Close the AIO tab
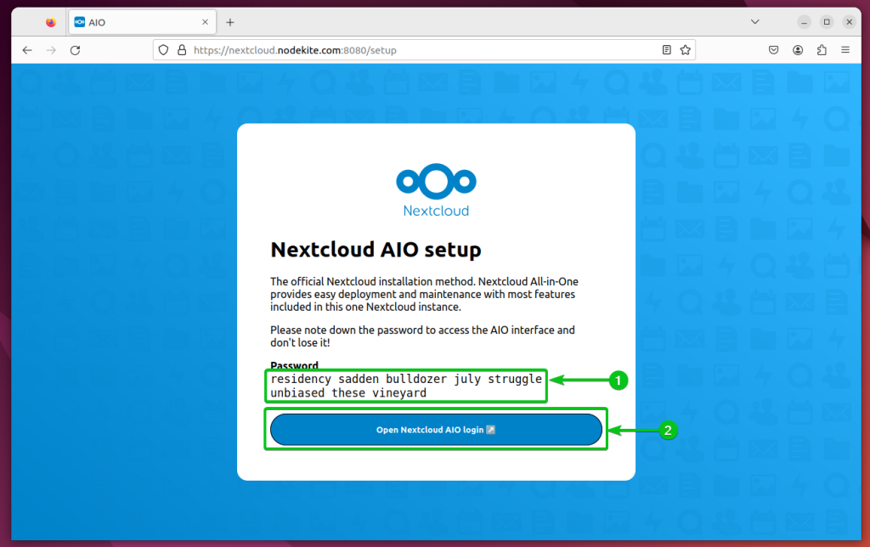This screenshot has width=870, height=547. click(x=204, y=22)
